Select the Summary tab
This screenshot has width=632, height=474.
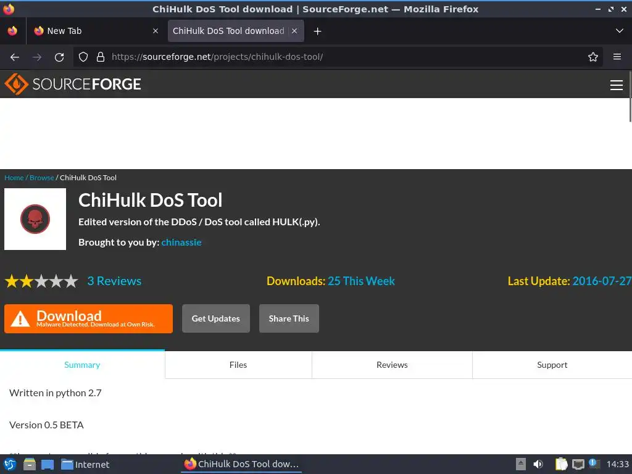[x=82, y=365]
